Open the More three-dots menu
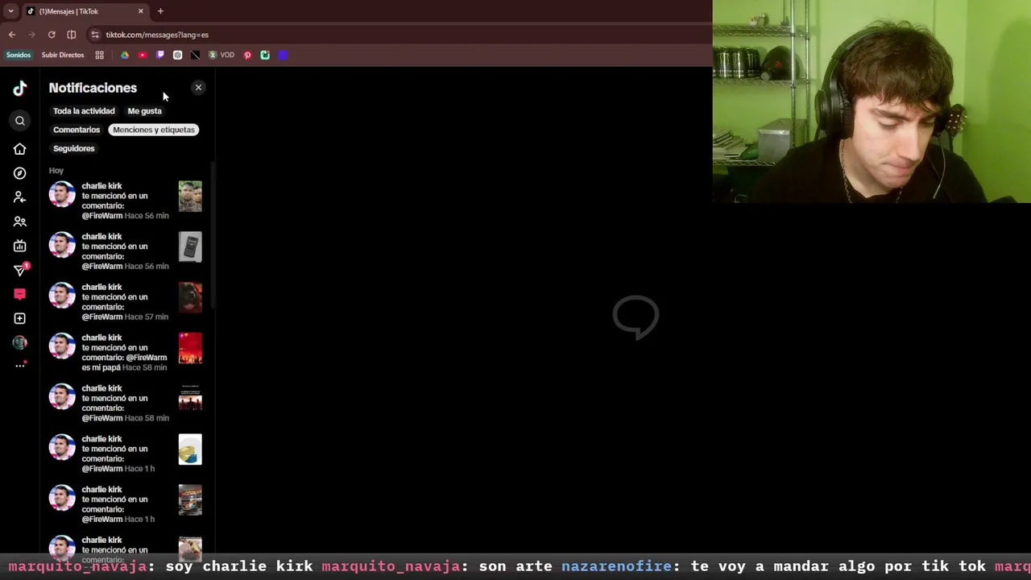The width and height of the screenshot is (1031, 580). [x=20, y=365]
